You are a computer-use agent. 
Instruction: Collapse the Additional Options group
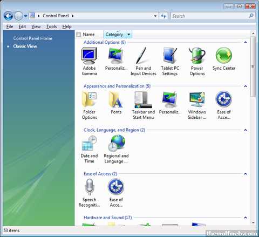coord(246,43)
